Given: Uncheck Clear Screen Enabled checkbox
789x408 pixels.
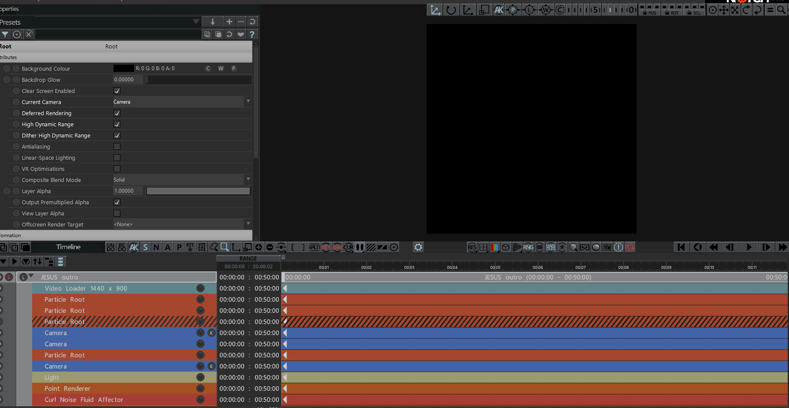Looking at the screenshot, I should pyautogui.click(x=117, y=91).
